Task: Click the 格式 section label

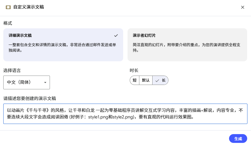Action: pos(8,23)
